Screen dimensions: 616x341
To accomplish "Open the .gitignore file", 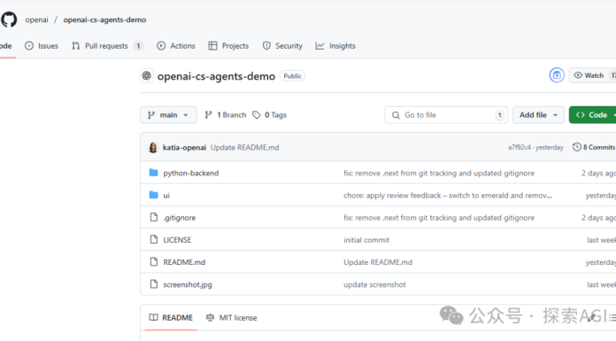I will pos(180,218).
